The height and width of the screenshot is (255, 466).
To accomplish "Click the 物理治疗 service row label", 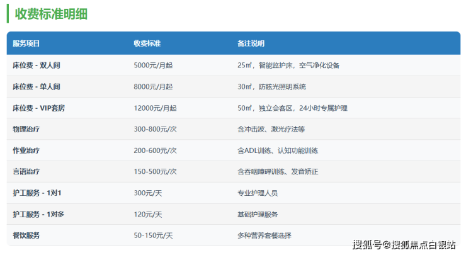I will [26, 129].
